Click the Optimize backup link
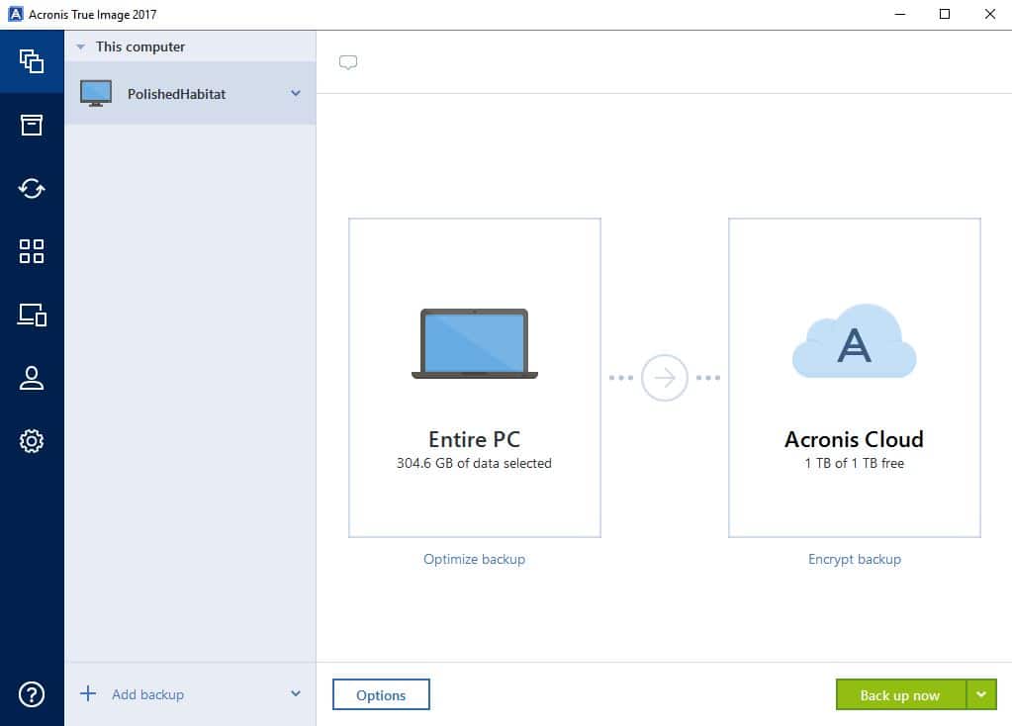 point(475,559)
